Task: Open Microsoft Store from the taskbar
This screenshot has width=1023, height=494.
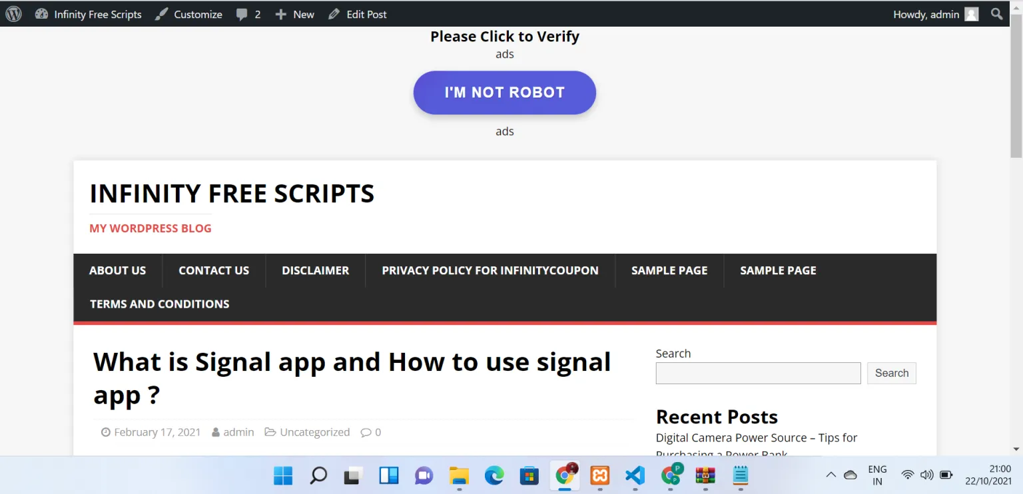Action: (x=529, y=475)
